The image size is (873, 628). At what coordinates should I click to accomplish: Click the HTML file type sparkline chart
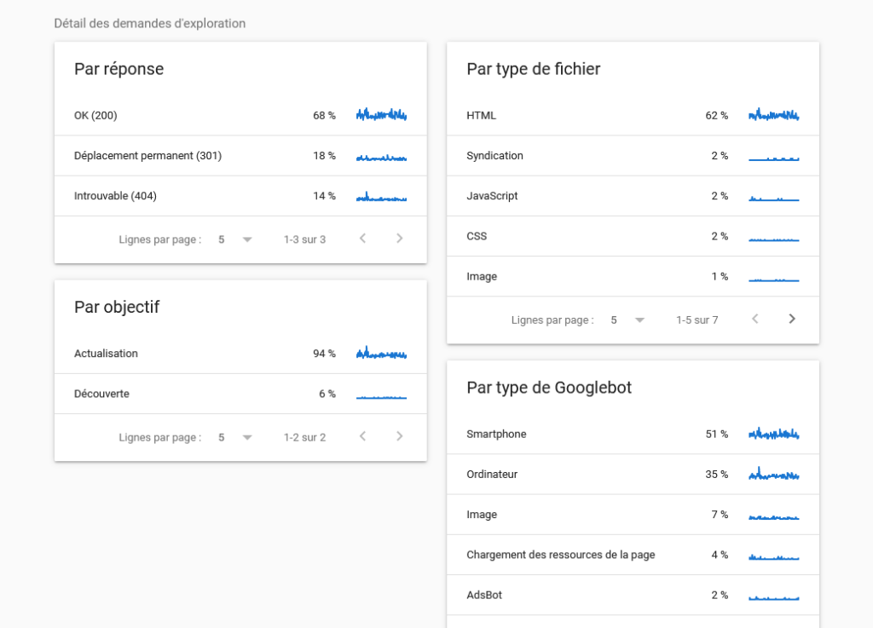773,115
